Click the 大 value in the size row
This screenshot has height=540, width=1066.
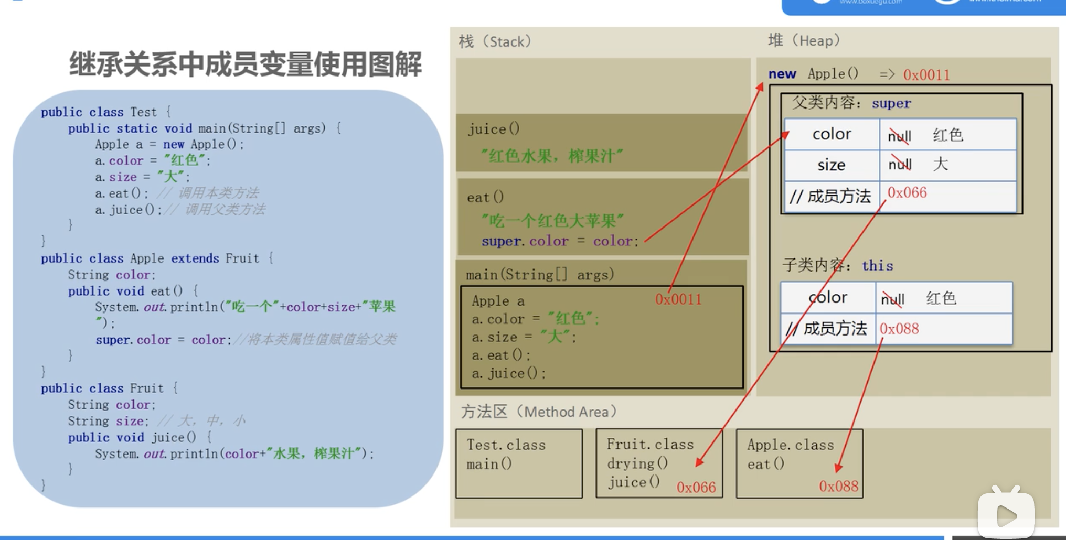(x=941, y=164)
